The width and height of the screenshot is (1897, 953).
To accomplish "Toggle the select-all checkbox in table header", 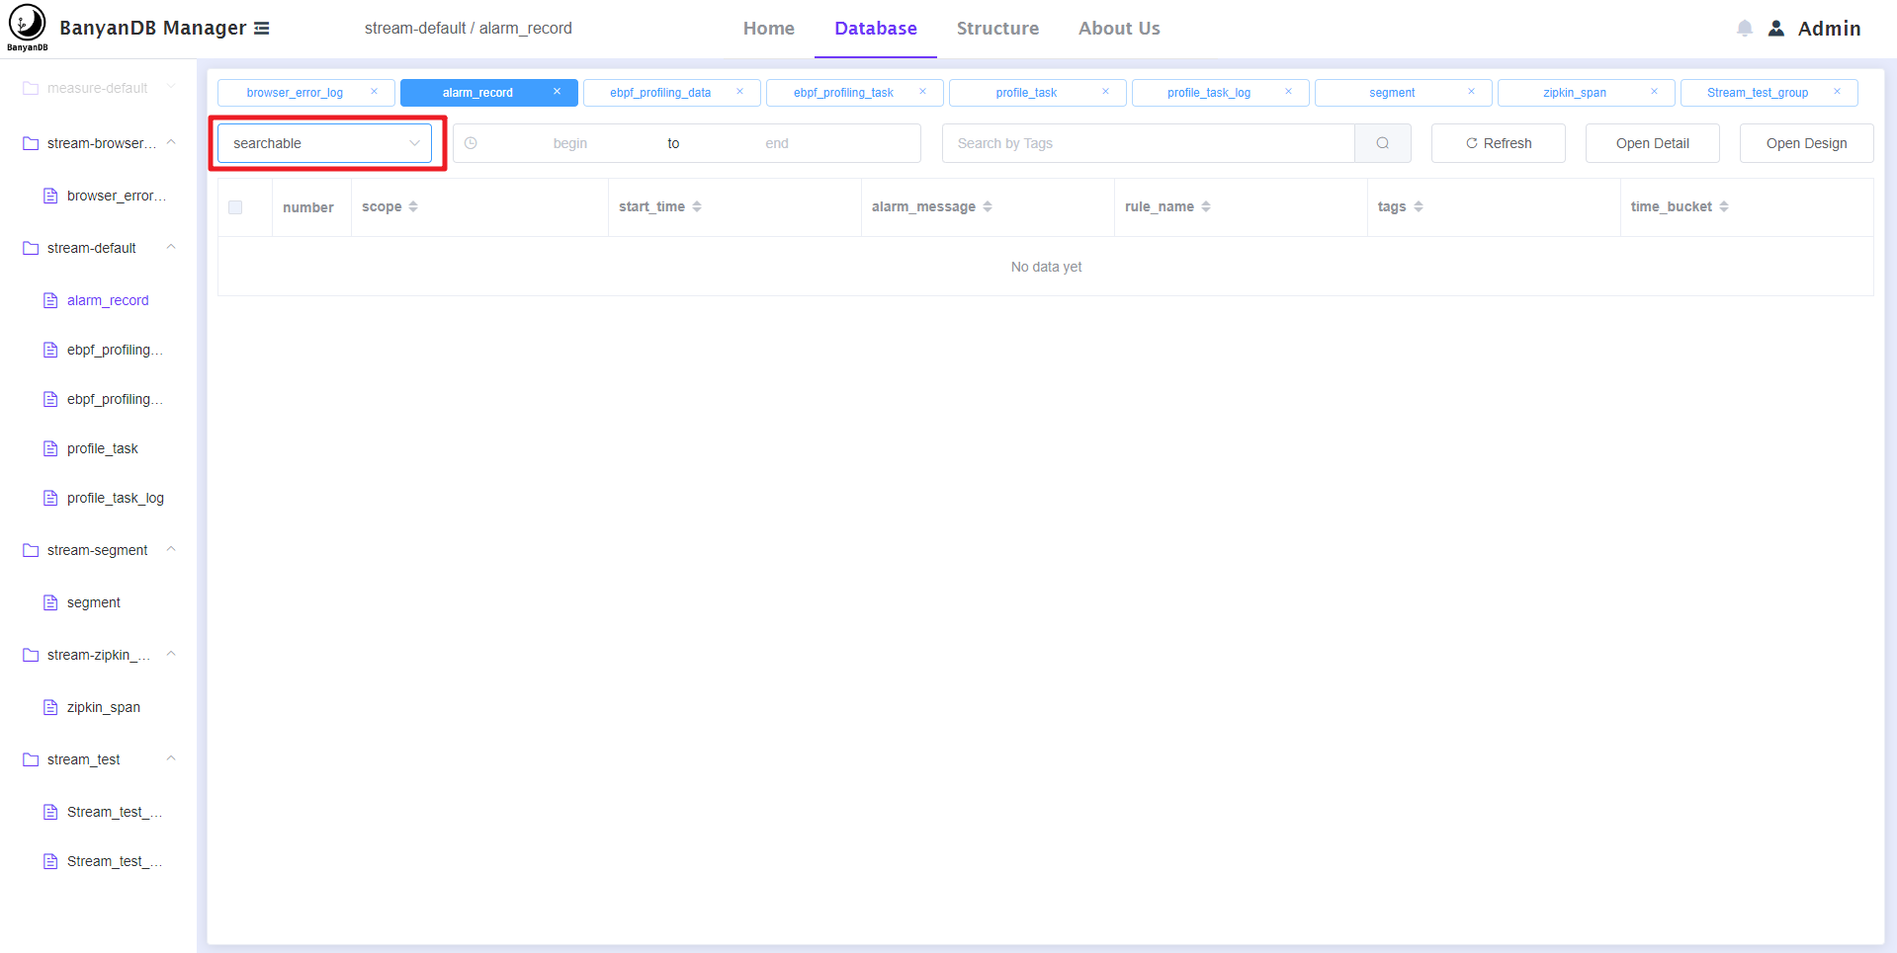I will (235, 207).
